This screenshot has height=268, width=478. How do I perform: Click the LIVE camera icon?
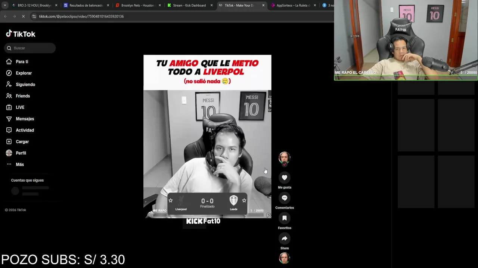(x=9, y=108)
